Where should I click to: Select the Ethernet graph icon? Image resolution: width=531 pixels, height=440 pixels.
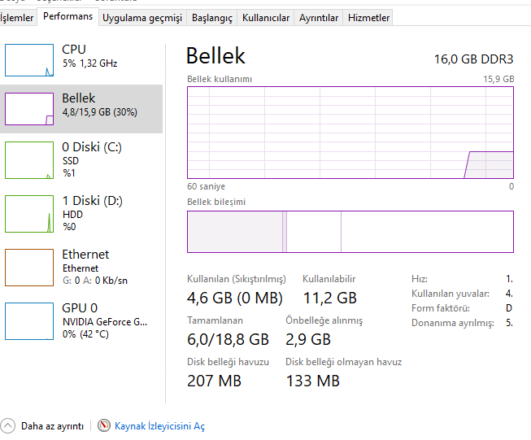[29, 268]
